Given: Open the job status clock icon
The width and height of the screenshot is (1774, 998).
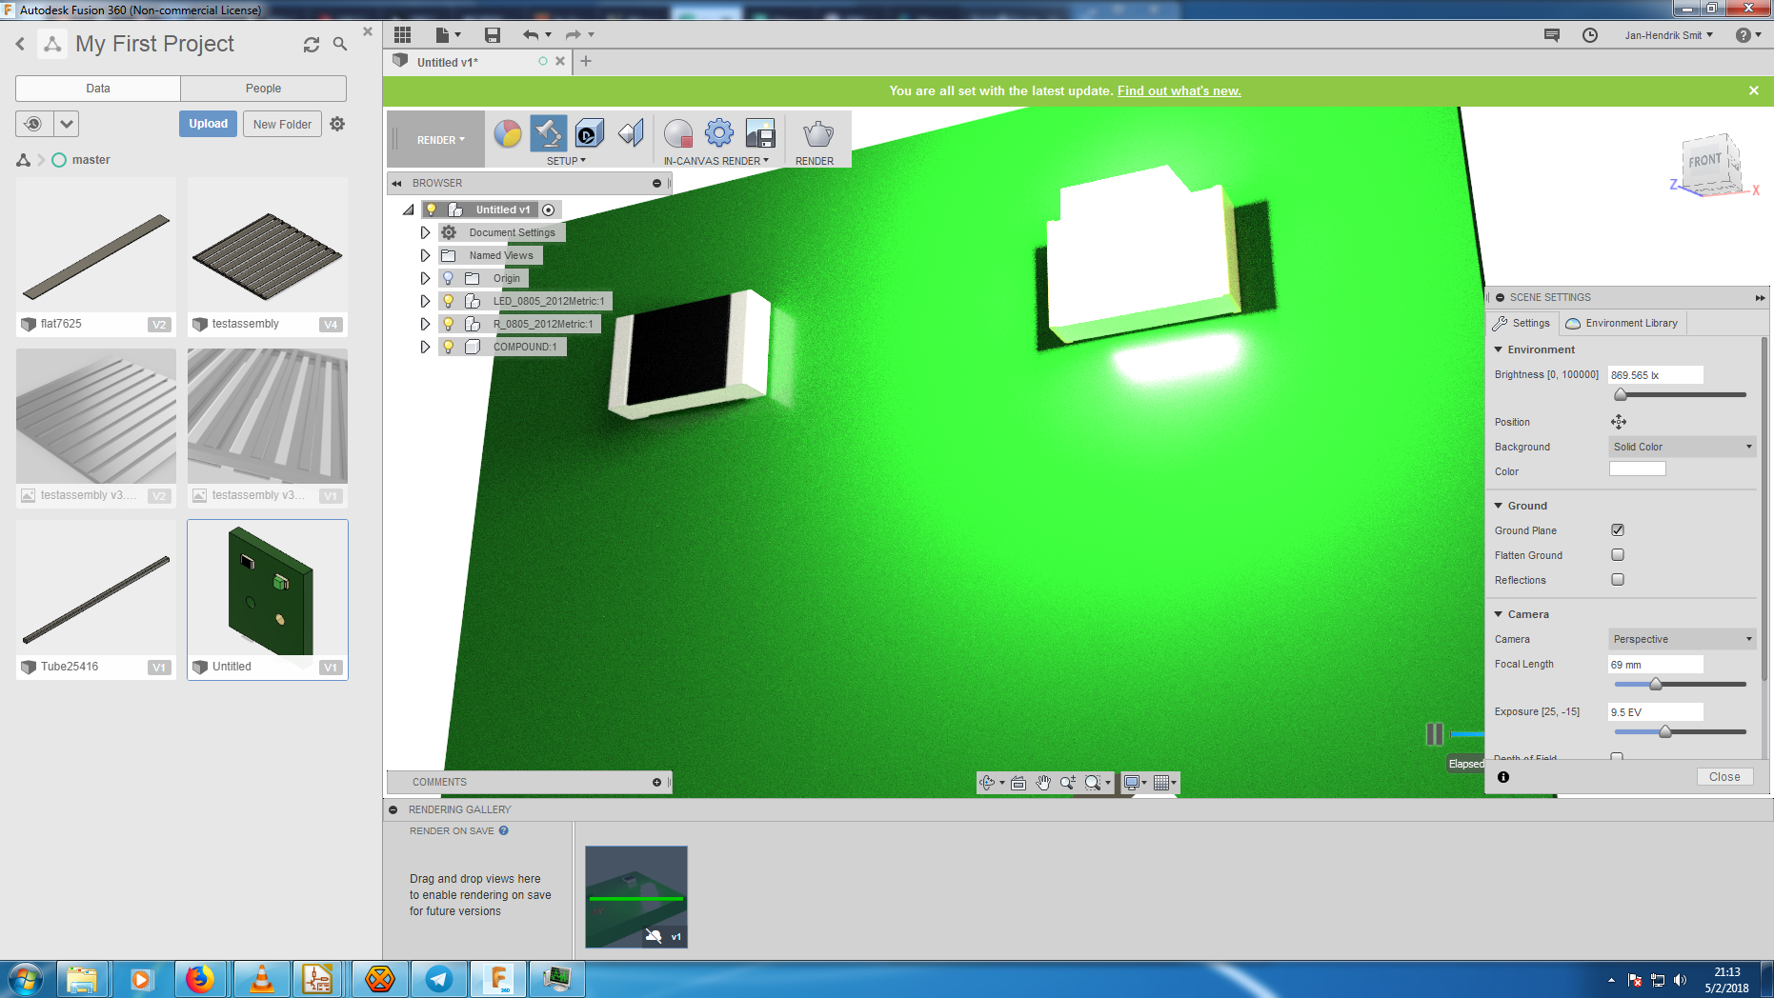Looking at the screenshot, I should (1590, 35).
